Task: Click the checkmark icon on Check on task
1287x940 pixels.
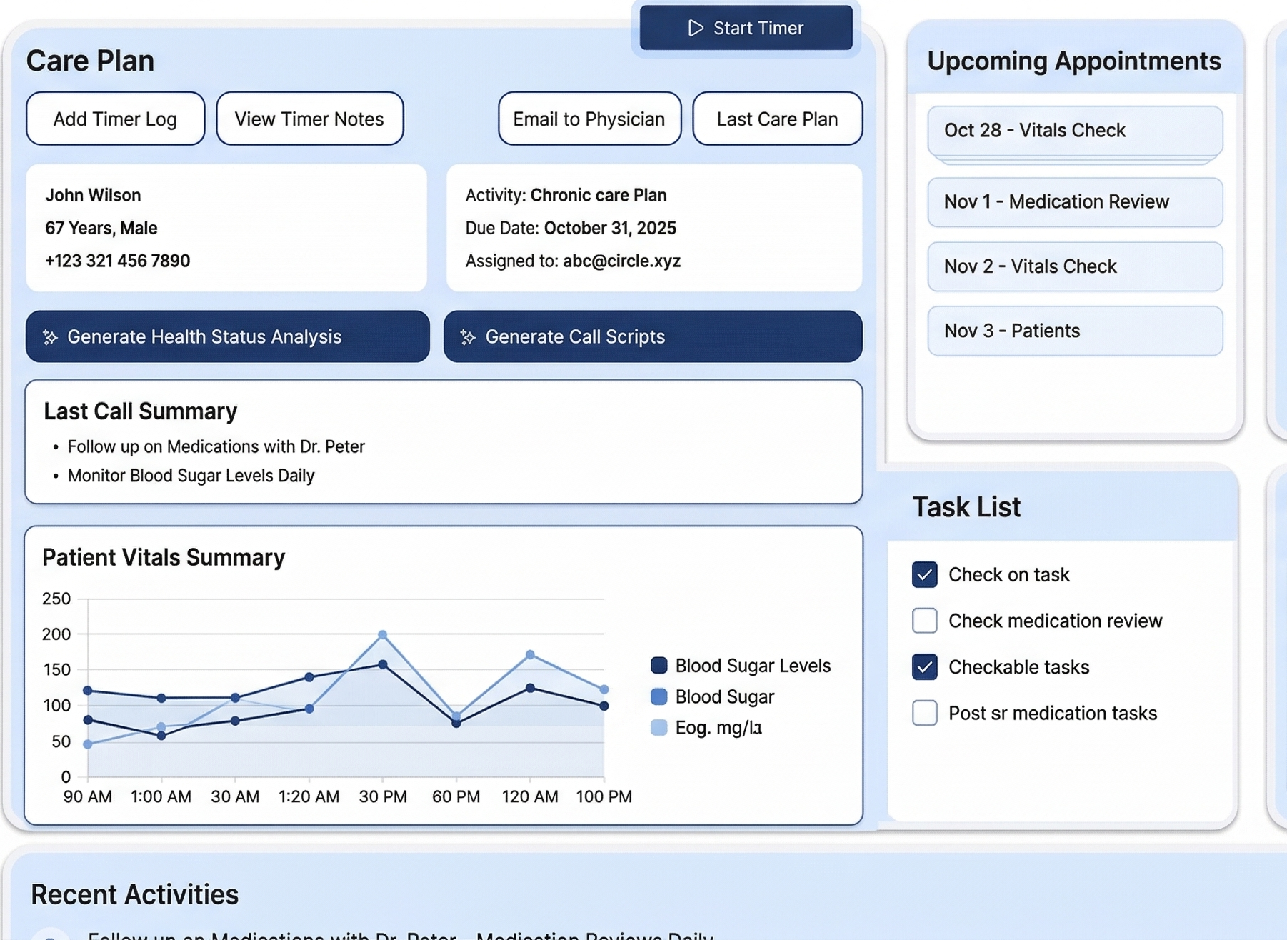Action: 924,574
